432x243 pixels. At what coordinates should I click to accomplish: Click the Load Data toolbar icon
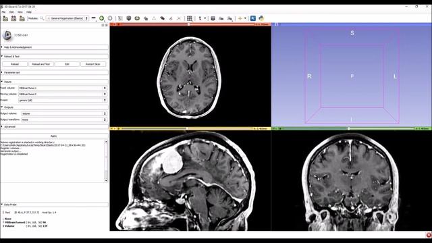[x=5, y=18]
